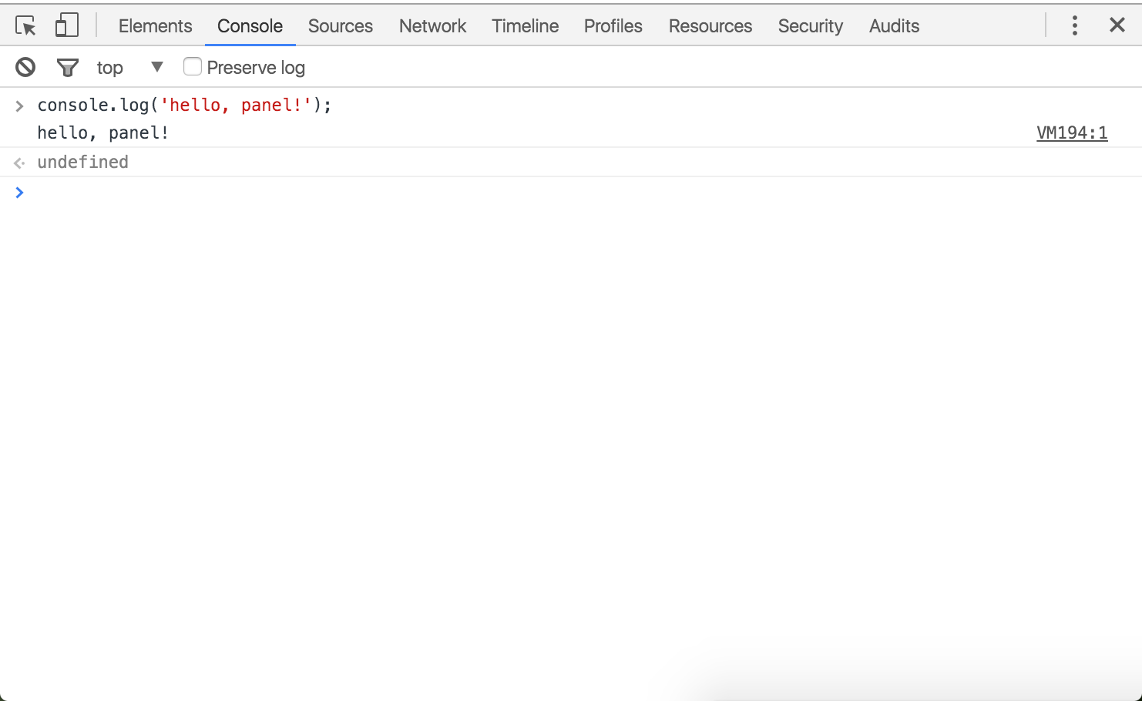The image size is (1142, 701).
Task: Switch to the Timeline tab
Action: pyautogui.click(x=525, y=25)
